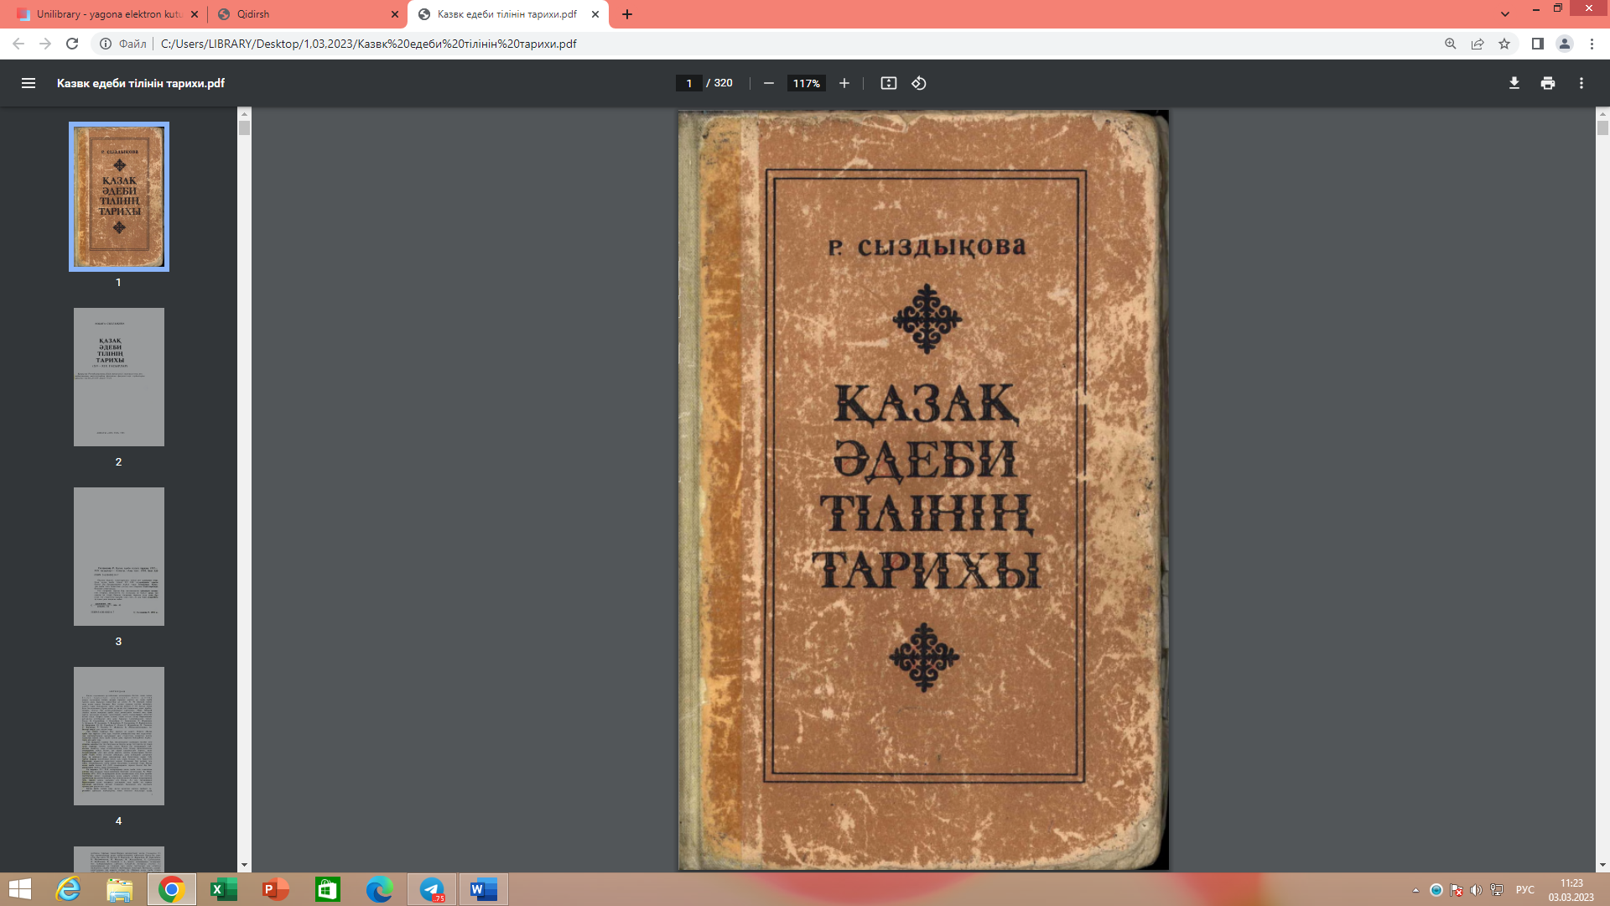Open file site information icon

point(106,44)
